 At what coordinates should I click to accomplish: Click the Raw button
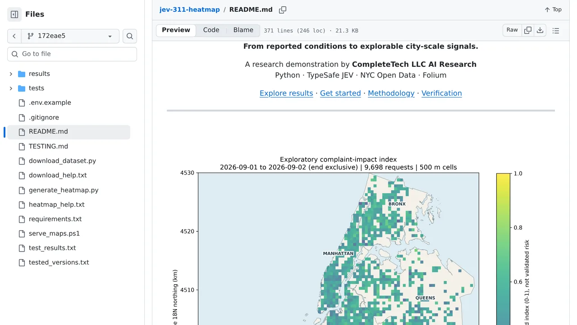click(x=512, y=30)
